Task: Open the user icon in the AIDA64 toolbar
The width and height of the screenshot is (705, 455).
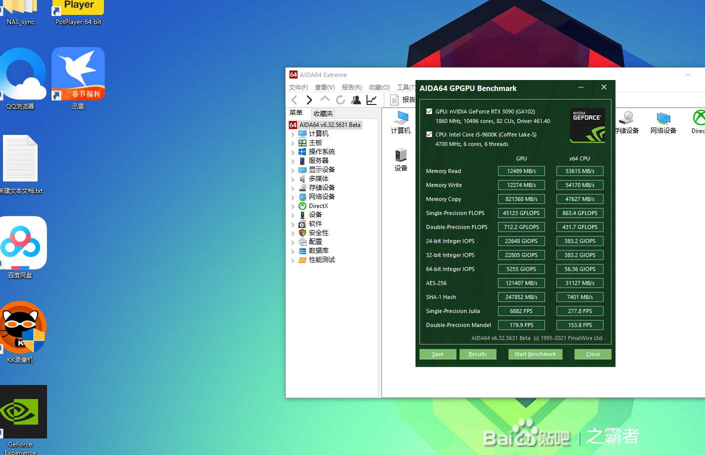Action: pyautogui.click(x=356, y=100)
